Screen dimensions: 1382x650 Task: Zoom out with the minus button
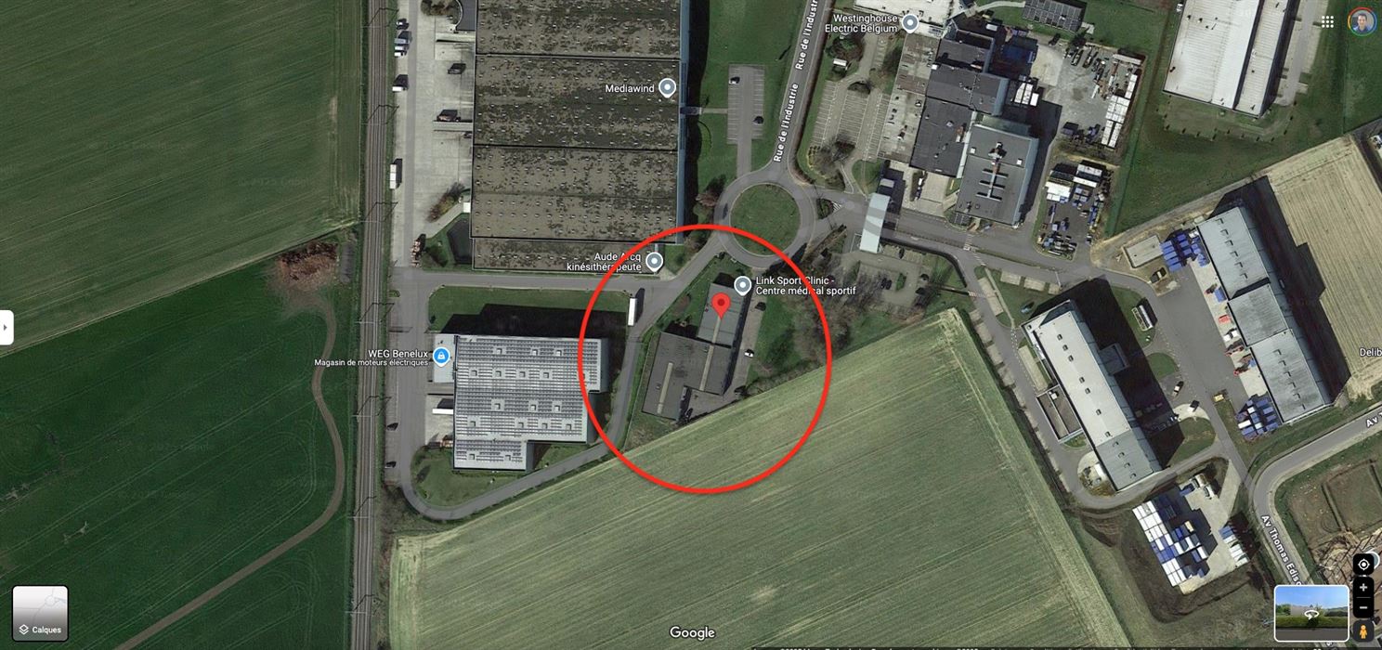1363,608
